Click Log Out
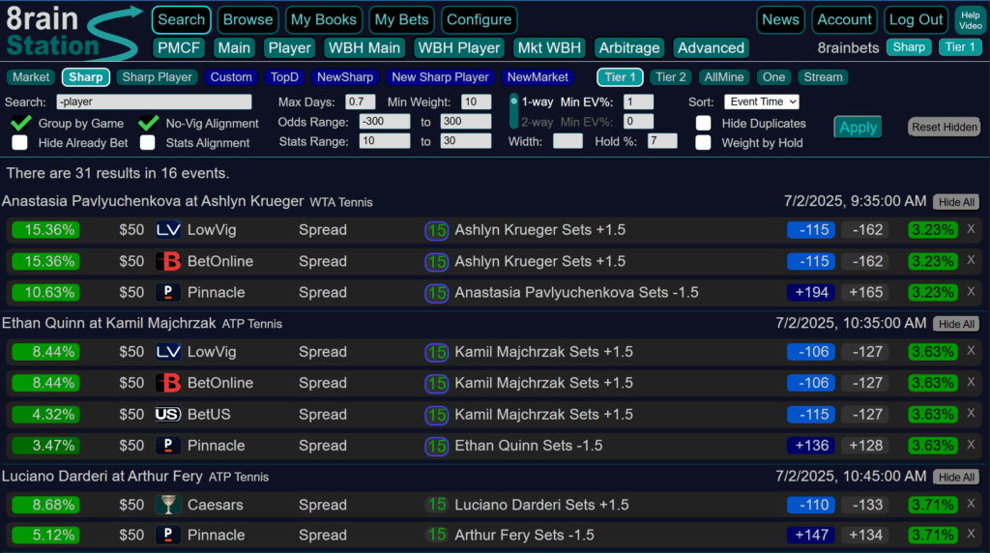This screenshot has width=990, height=553. point(916,19)
